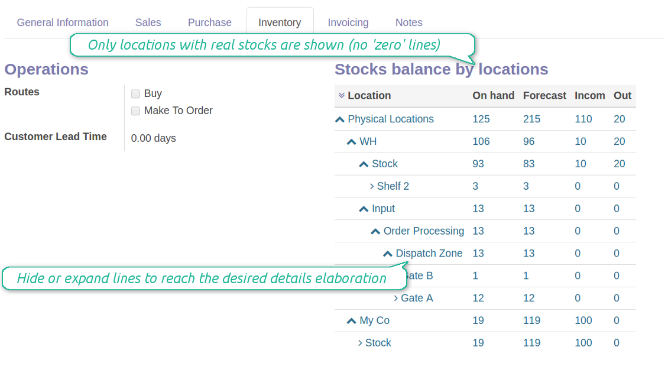The height and width of the screenshot is (373, 668).
Task: Click the My Co location name
Action: (374, 320)
